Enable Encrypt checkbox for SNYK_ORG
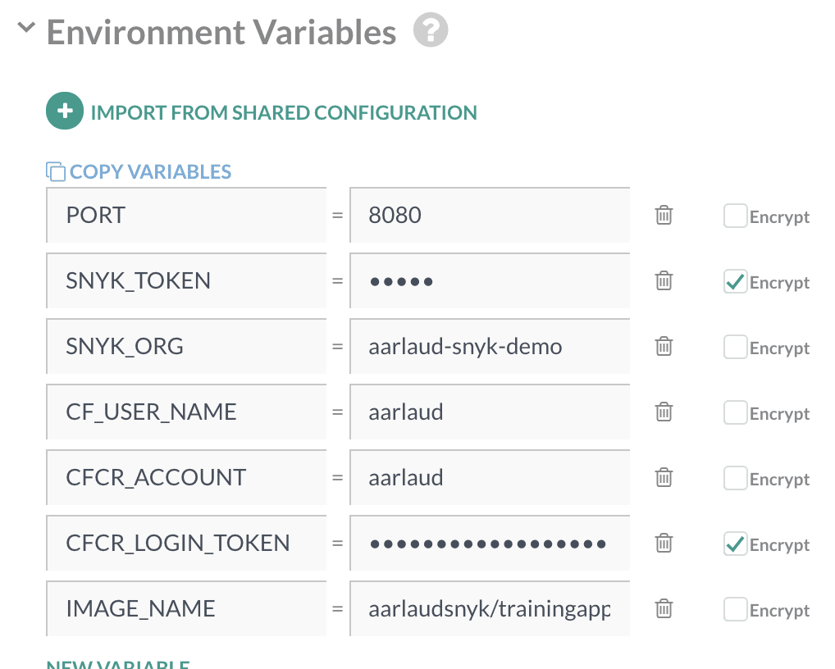The image size is (835, 669). [x=735, y=347]
